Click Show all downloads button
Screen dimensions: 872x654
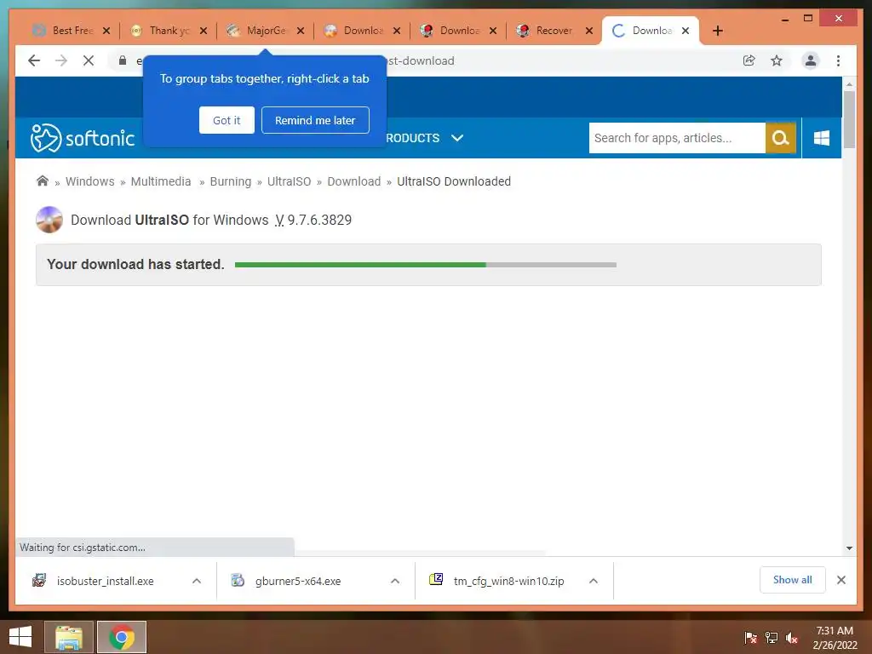click(x=793, y=580)
